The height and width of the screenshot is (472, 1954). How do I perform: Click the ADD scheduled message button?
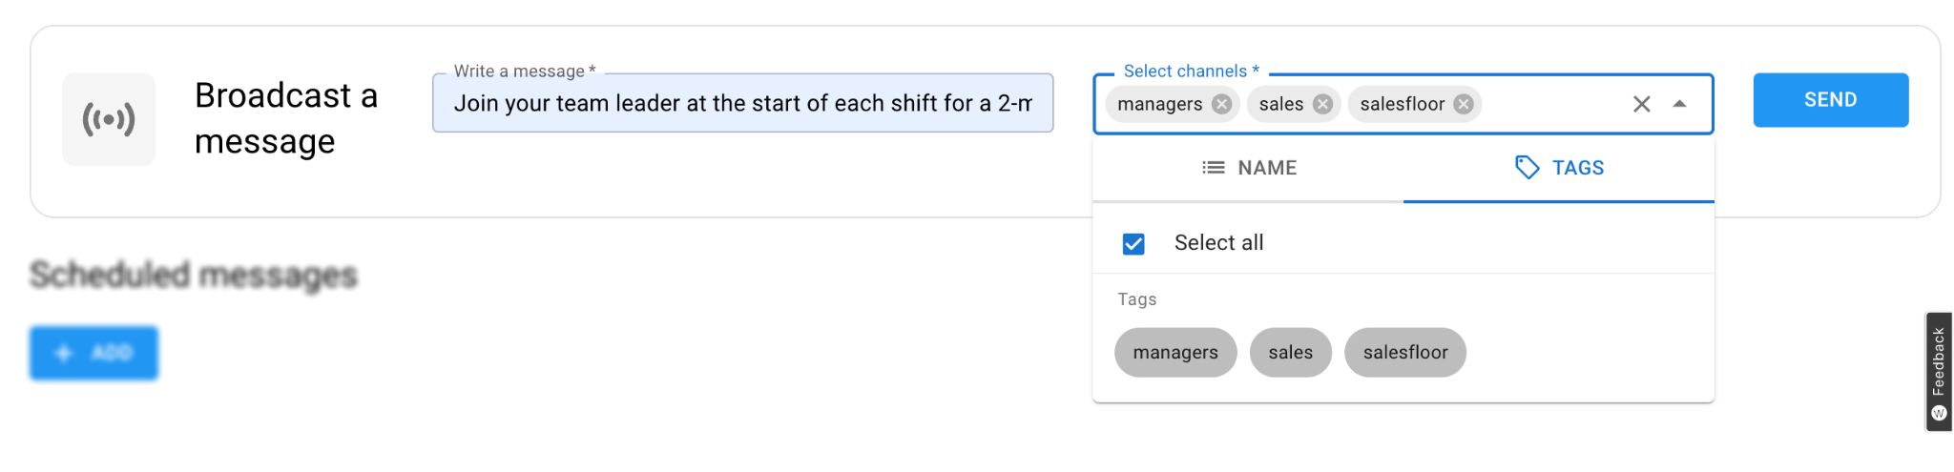(94, 353)
